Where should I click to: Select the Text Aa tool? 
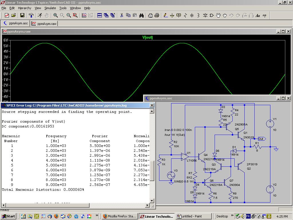[x=258, y=15]
